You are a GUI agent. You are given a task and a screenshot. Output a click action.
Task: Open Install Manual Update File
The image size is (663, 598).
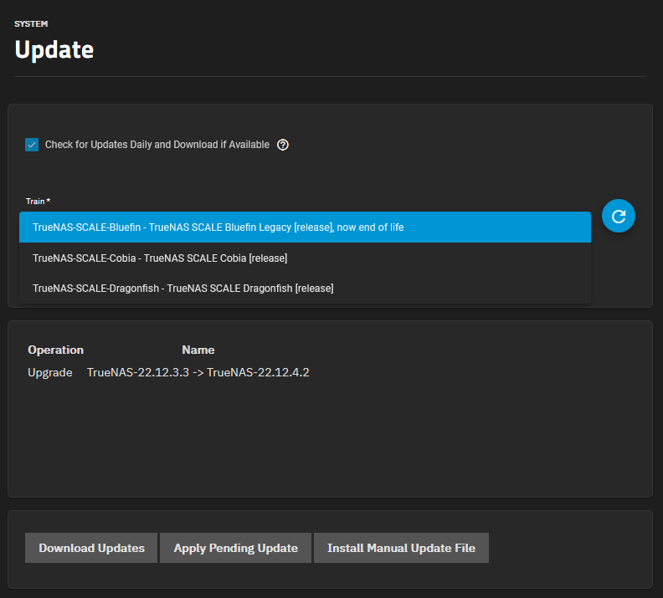(x=401, y=548)
